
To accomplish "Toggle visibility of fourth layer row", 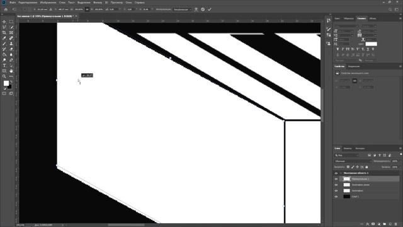I will click(336, 190).
